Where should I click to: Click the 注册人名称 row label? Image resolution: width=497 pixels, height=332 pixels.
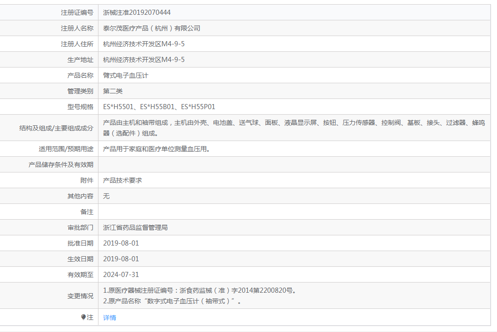[77, 28]
